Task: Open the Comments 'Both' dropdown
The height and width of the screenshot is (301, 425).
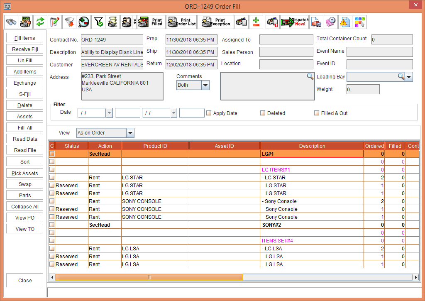Action: coord(205,85)
